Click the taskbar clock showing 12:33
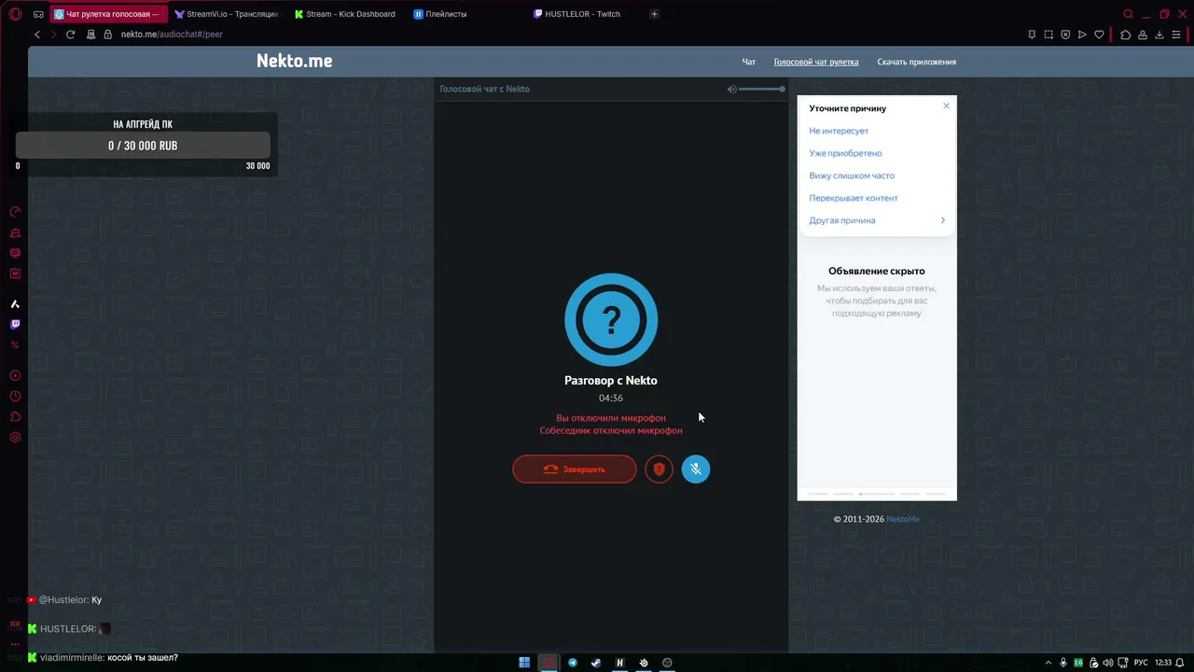This screenshot has width=1194, height=672. click(1163, 663)
